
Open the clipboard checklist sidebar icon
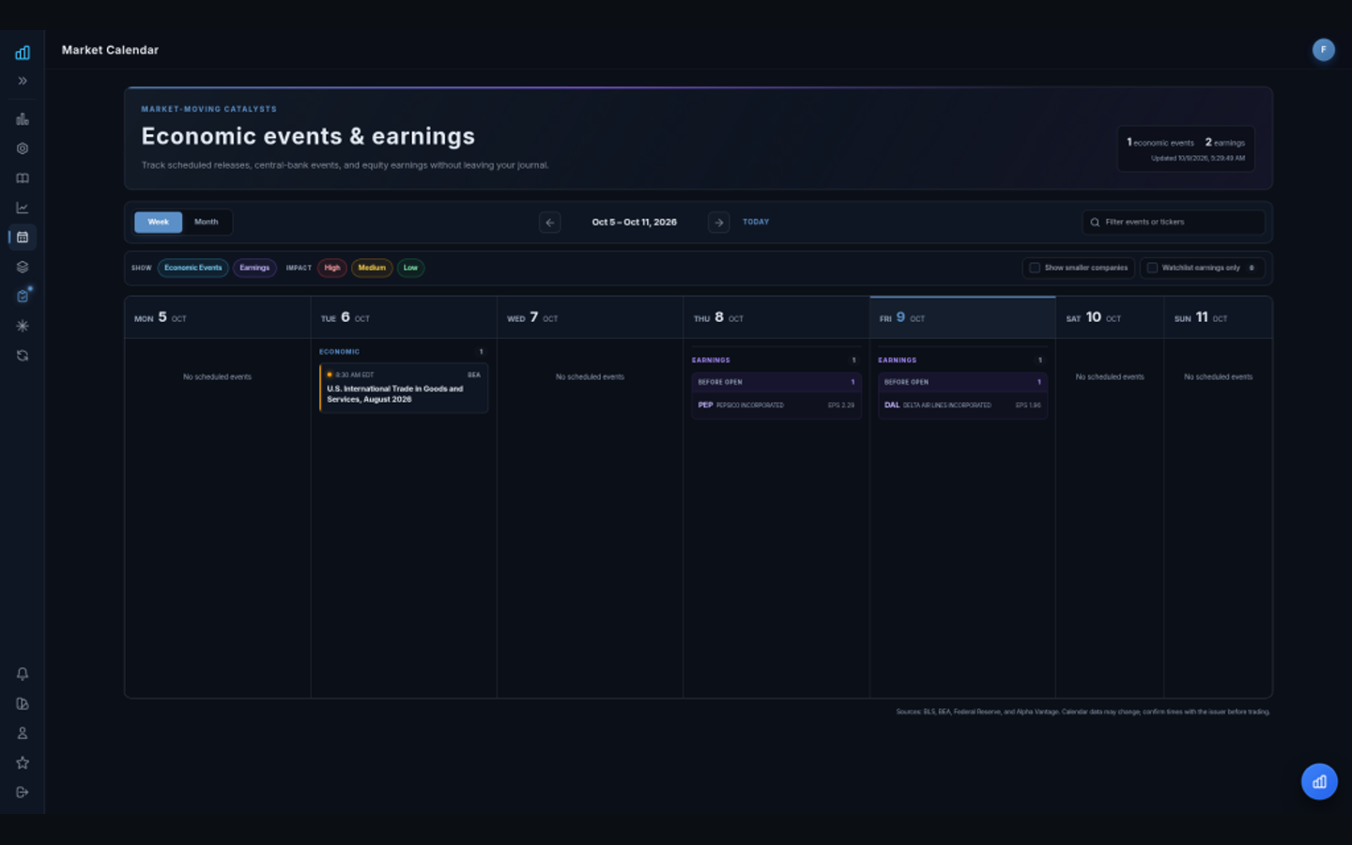coord(23,297)
